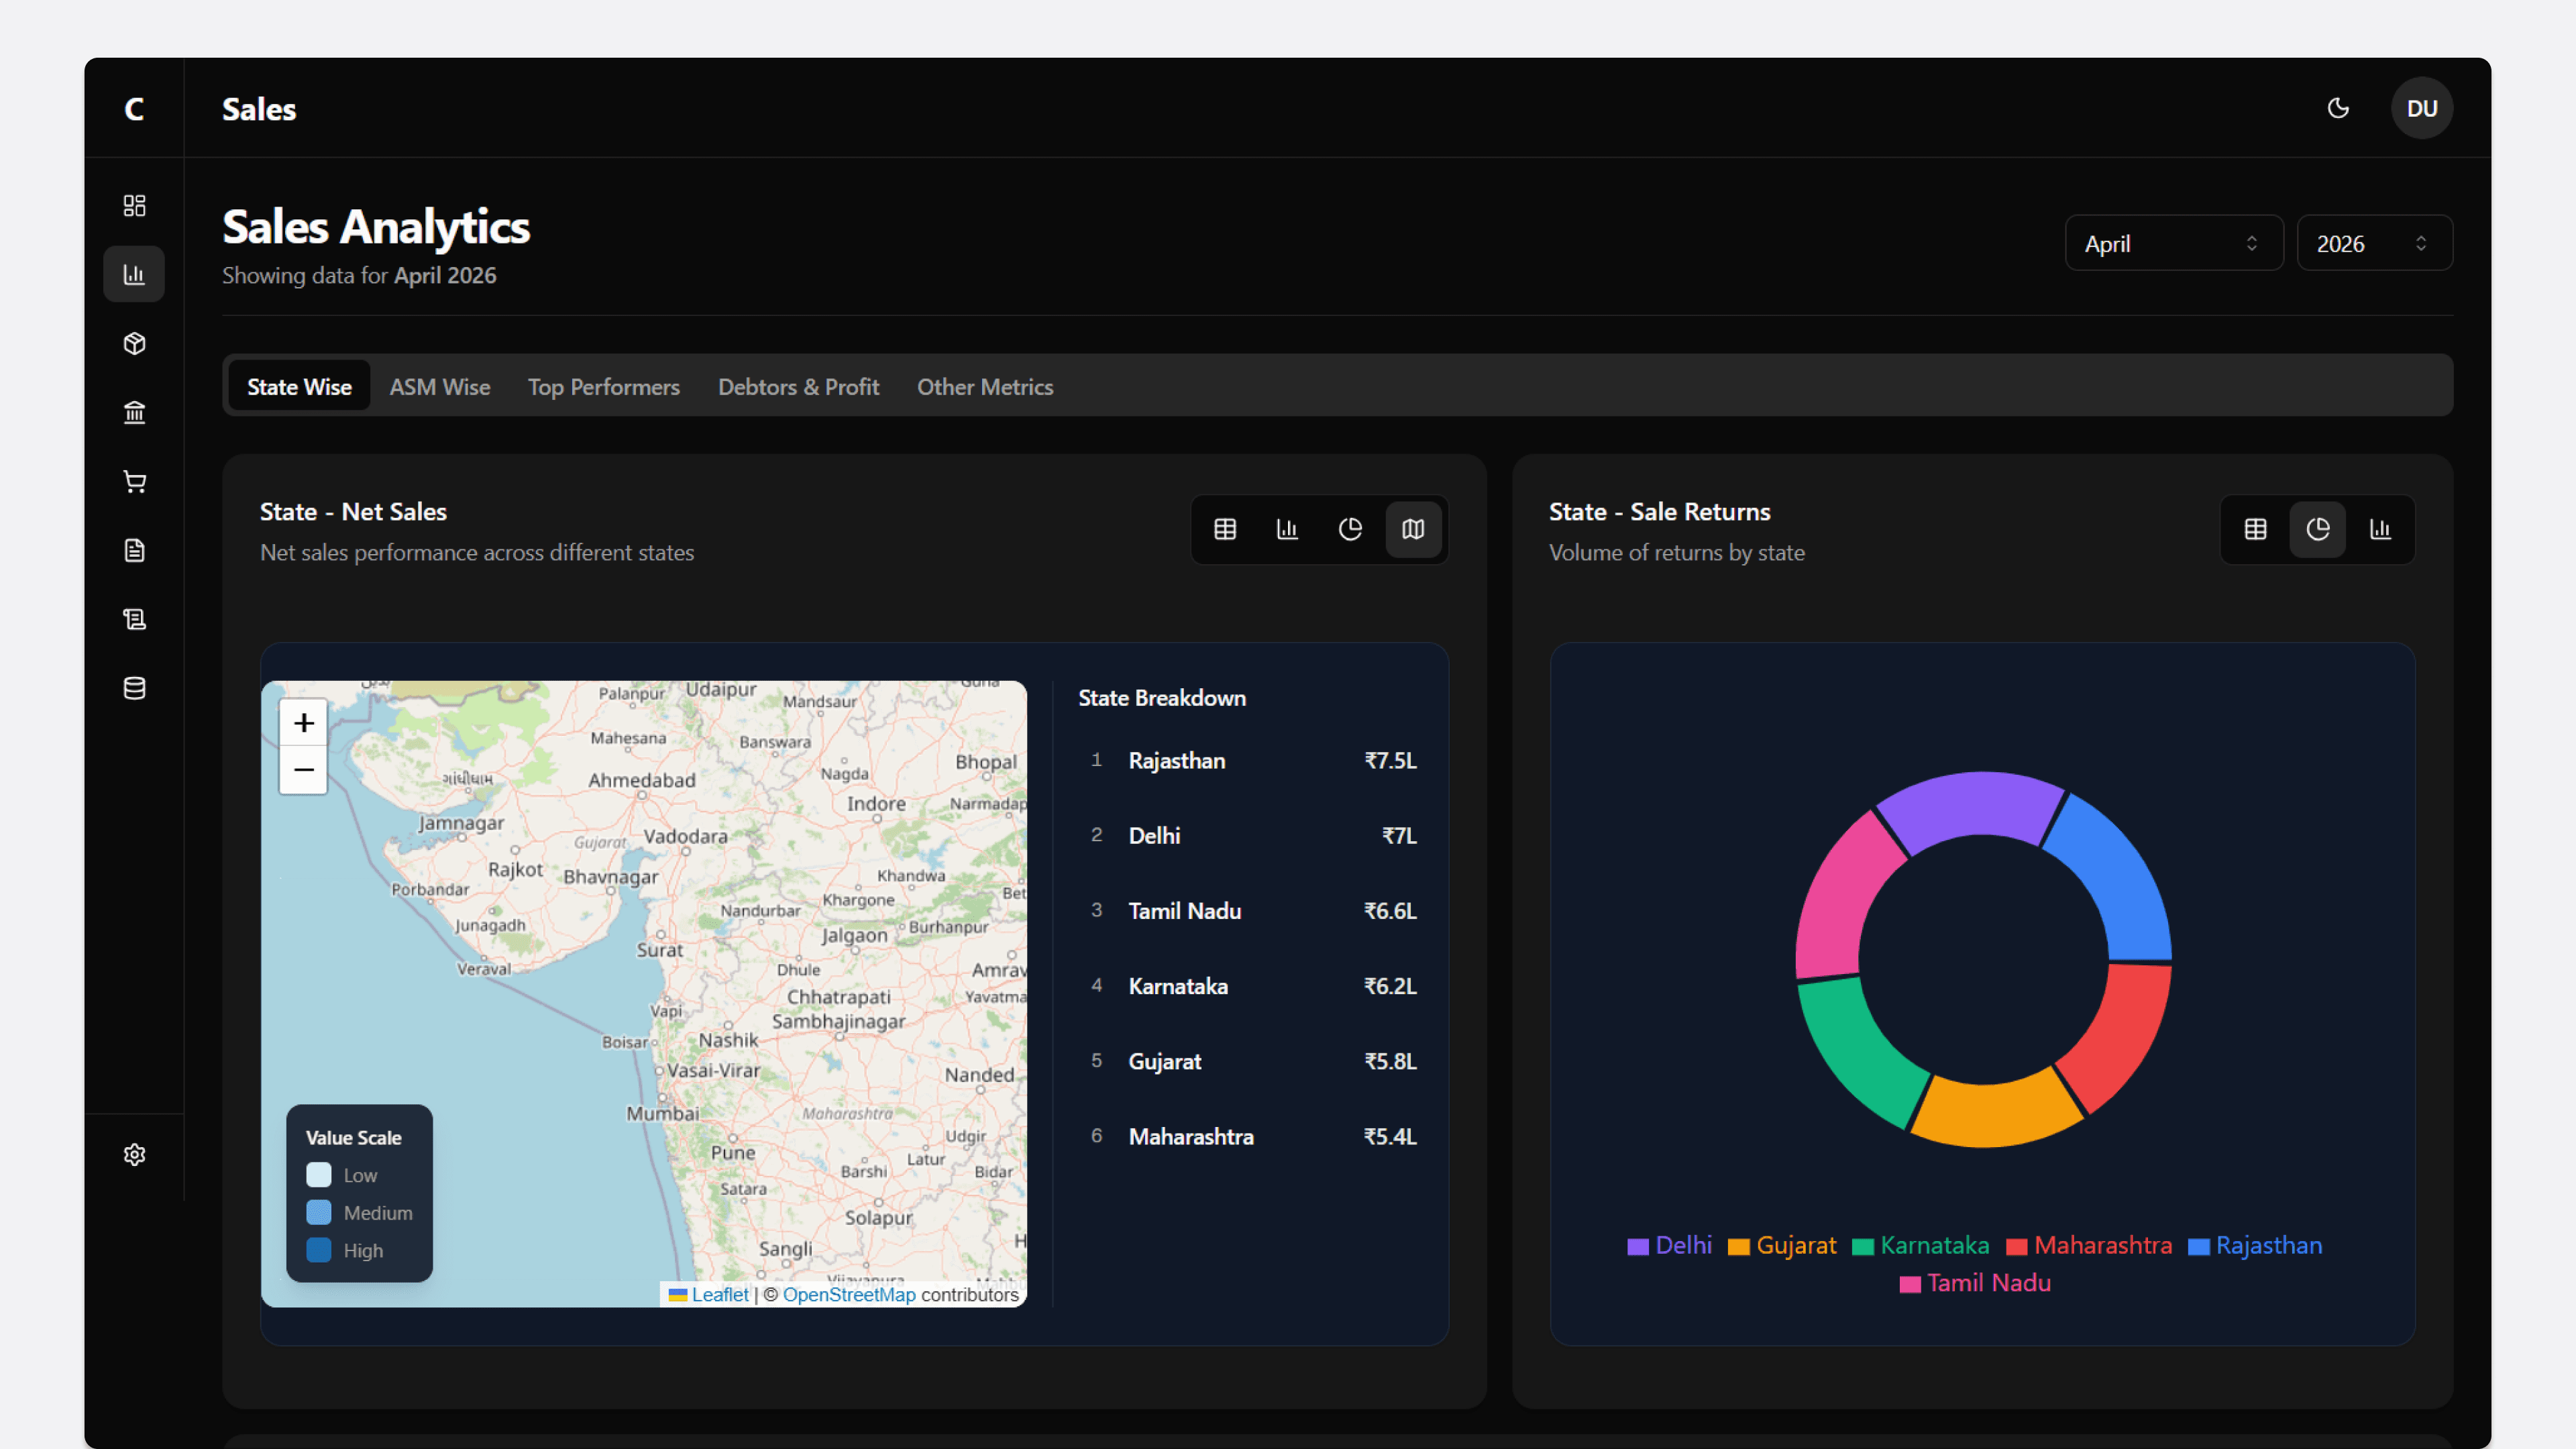
Task: Select the sales analytics bar chart sidebar icon
Action: 134,274
